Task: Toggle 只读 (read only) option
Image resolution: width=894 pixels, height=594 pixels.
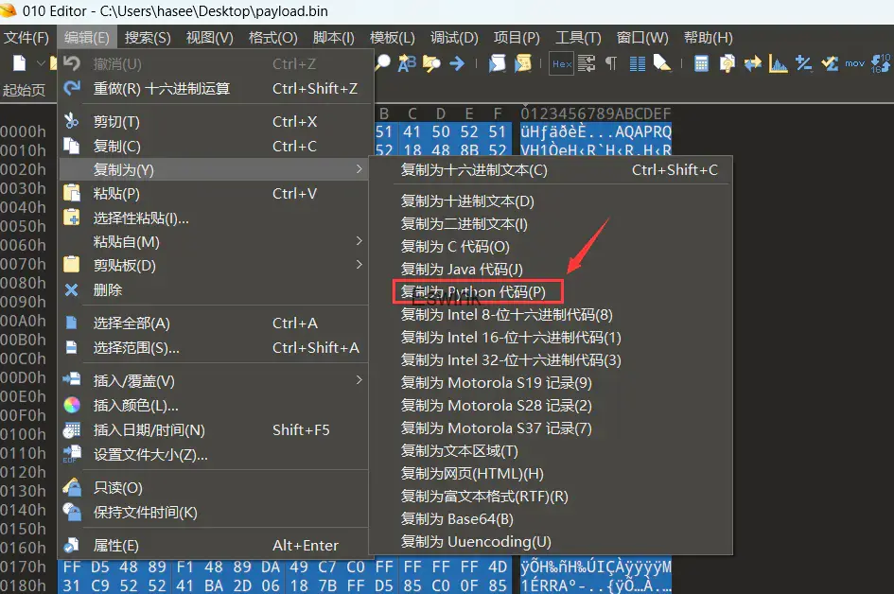Action: click(x=117, y=488)
